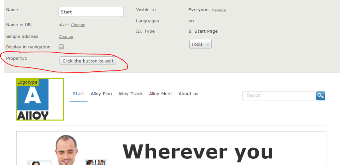The height and width of the screenshot is (165, 340).
Task: Open the Tools dropdown
Action: [200, 44]
